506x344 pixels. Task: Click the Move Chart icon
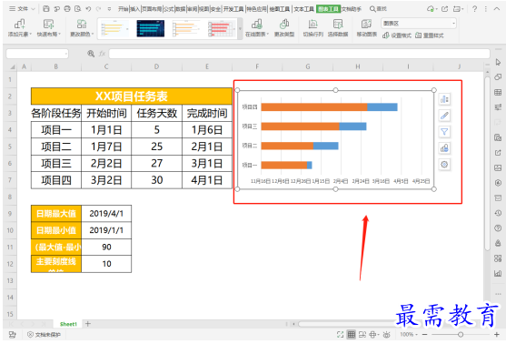[367, 28]
